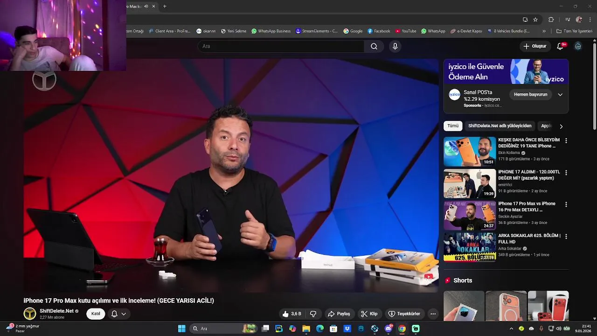Screen dimensions: 597x336
Task: Open the YouTube account avatar menu
Action: 578,46
